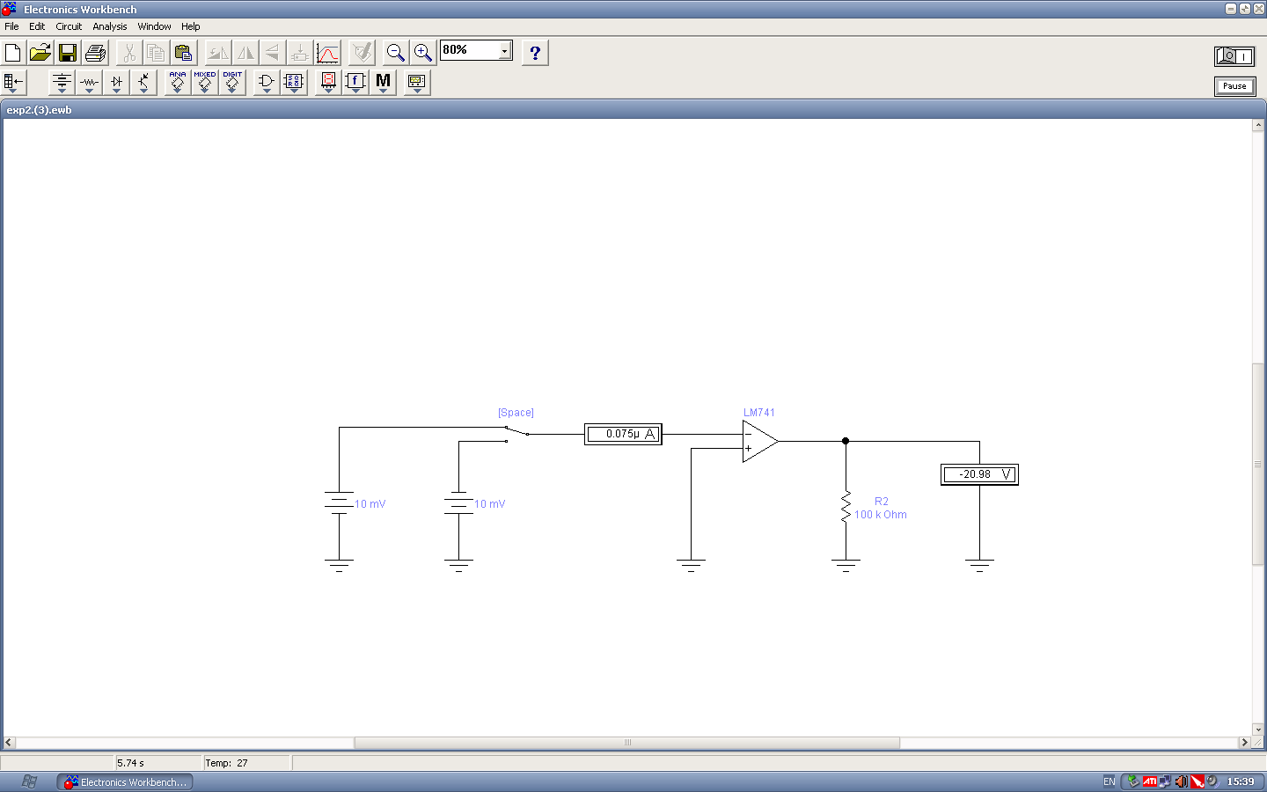The width and height of the screenshot is (1267, 792).
Task: Copy selected components
Action: pyautogui.click(x=157, y=53)
